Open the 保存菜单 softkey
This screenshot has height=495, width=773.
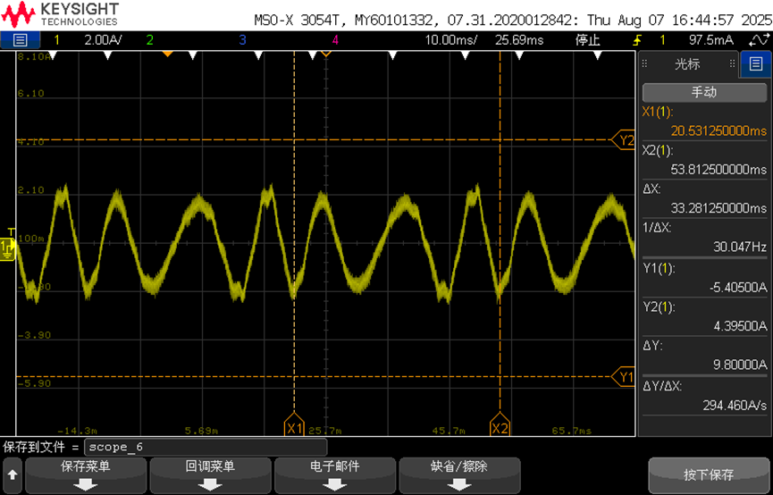[85, 475]
